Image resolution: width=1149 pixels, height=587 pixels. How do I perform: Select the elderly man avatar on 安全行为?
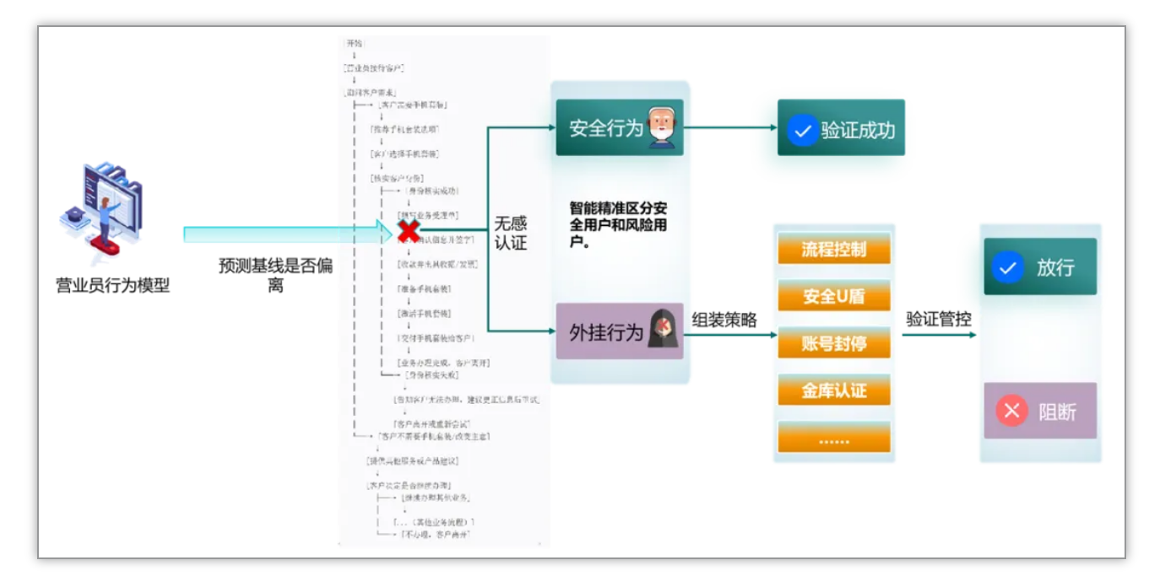click(661, 128)
